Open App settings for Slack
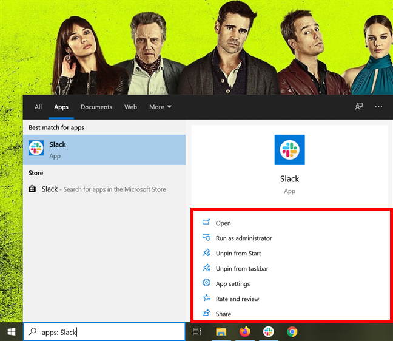 [233, 284]
